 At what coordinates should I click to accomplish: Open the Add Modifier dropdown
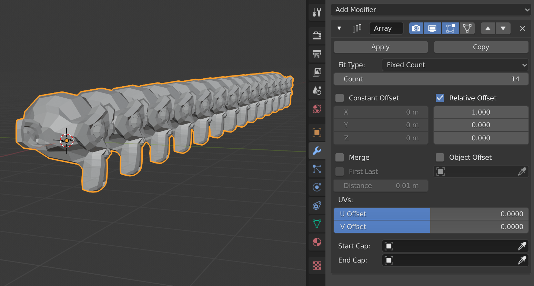(x=431, y=10)
